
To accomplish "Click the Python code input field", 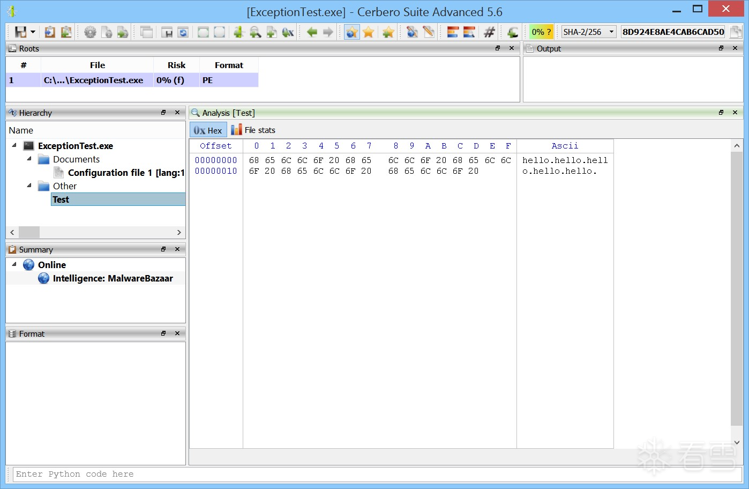I will point(378,474).
